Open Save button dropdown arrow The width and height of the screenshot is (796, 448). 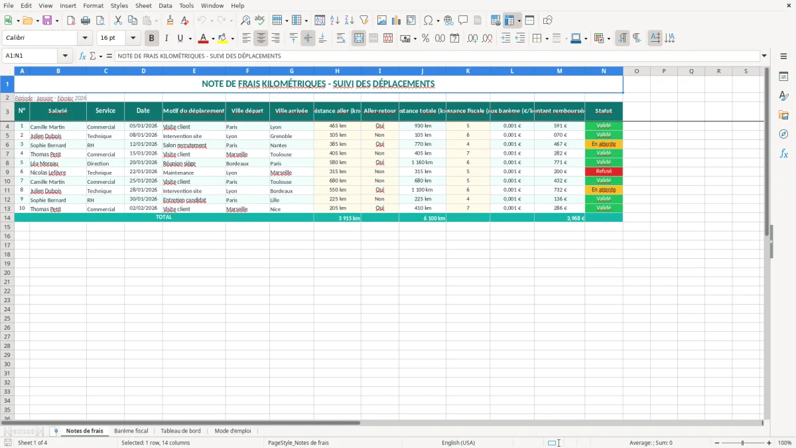click(57, 21)
